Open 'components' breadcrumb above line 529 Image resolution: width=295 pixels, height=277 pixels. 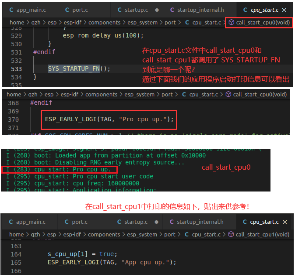[x=105, y=23]
